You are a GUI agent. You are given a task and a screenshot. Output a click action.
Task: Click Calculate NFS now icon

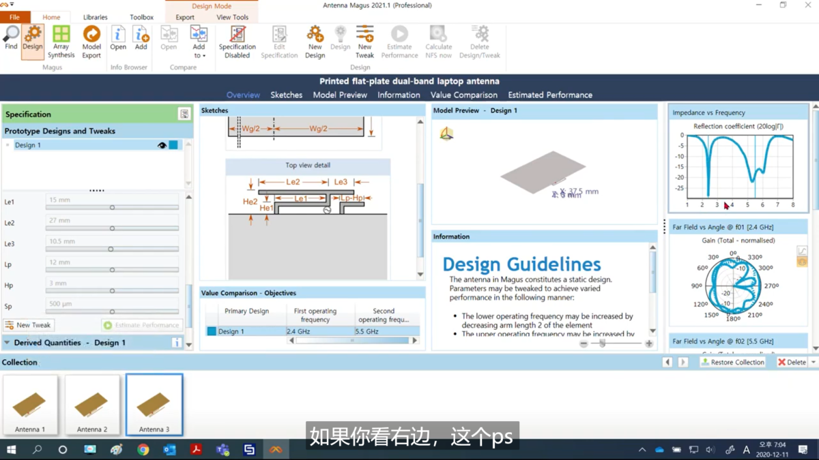[438, 42]
